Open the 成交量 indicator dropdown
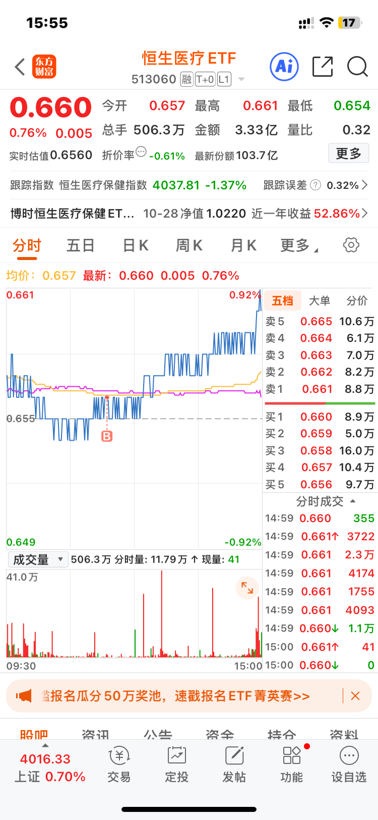The width and height of the screenshot is (378, 820). coord(38,559)
